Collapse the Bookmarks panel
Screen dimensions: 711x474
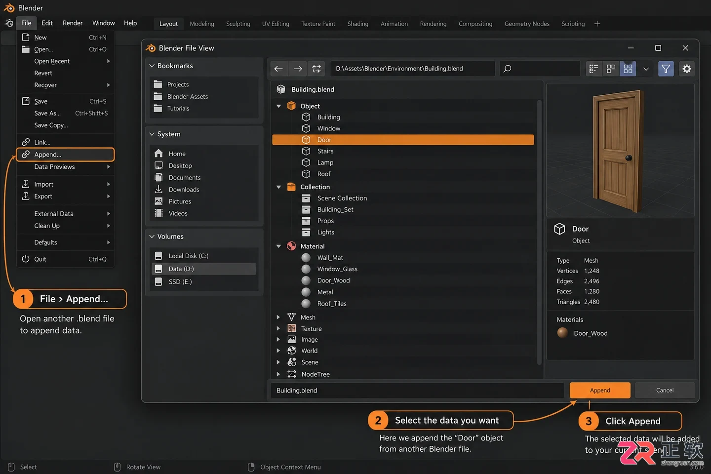[152, 66]
